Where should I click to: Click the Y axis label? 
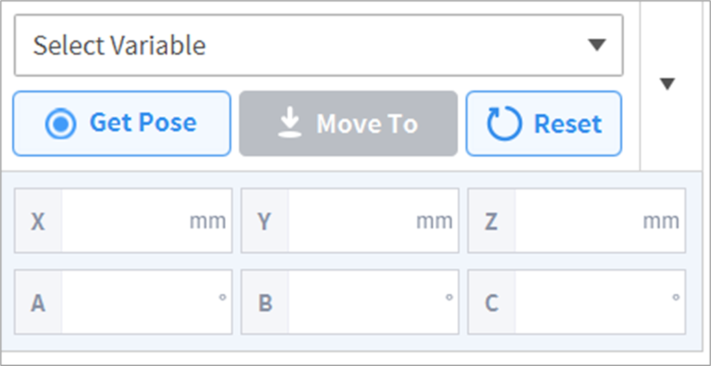coord(265,221)
